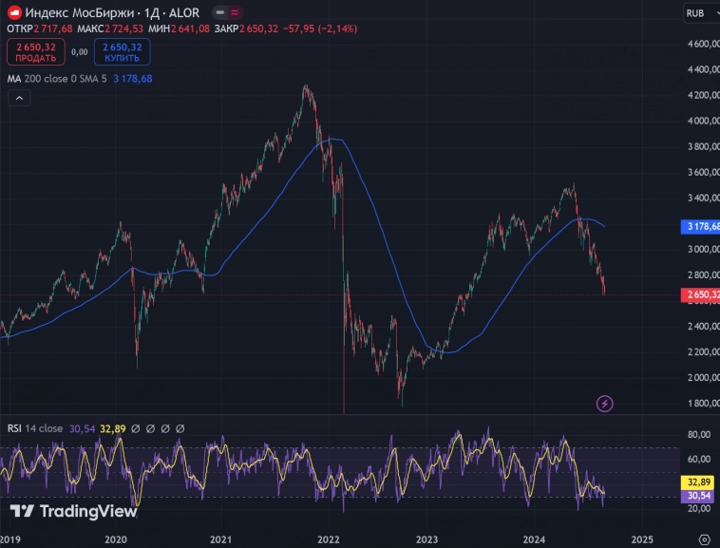Click the TradingView logo
The height and width of the screenshot is (548, 720).
(x=73, y=512)
